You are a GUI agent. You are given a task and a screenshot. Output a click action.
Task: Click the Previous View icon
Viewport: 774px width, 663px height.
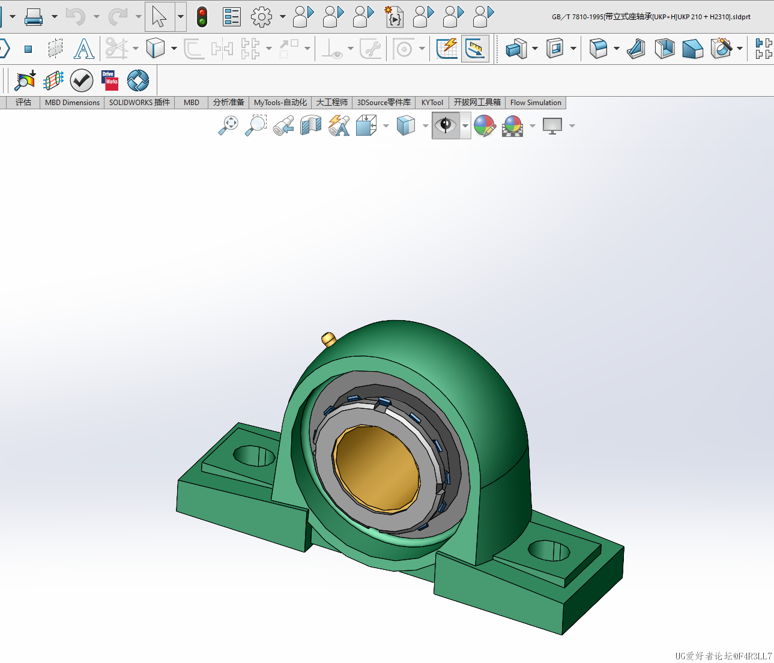(x=283, y=126)
